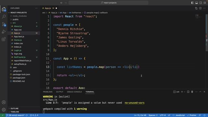
Task: Go forward with the navigation arrow
Action: point(66,3)
